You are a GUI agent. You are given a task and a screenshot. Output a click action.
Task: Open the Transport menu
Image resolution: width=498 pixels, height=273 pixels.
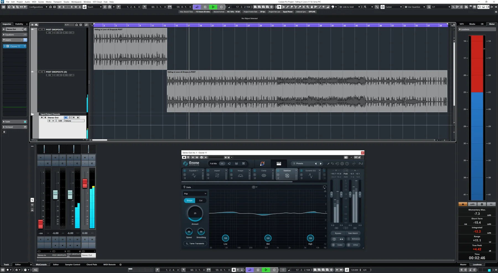coord(57,2)
